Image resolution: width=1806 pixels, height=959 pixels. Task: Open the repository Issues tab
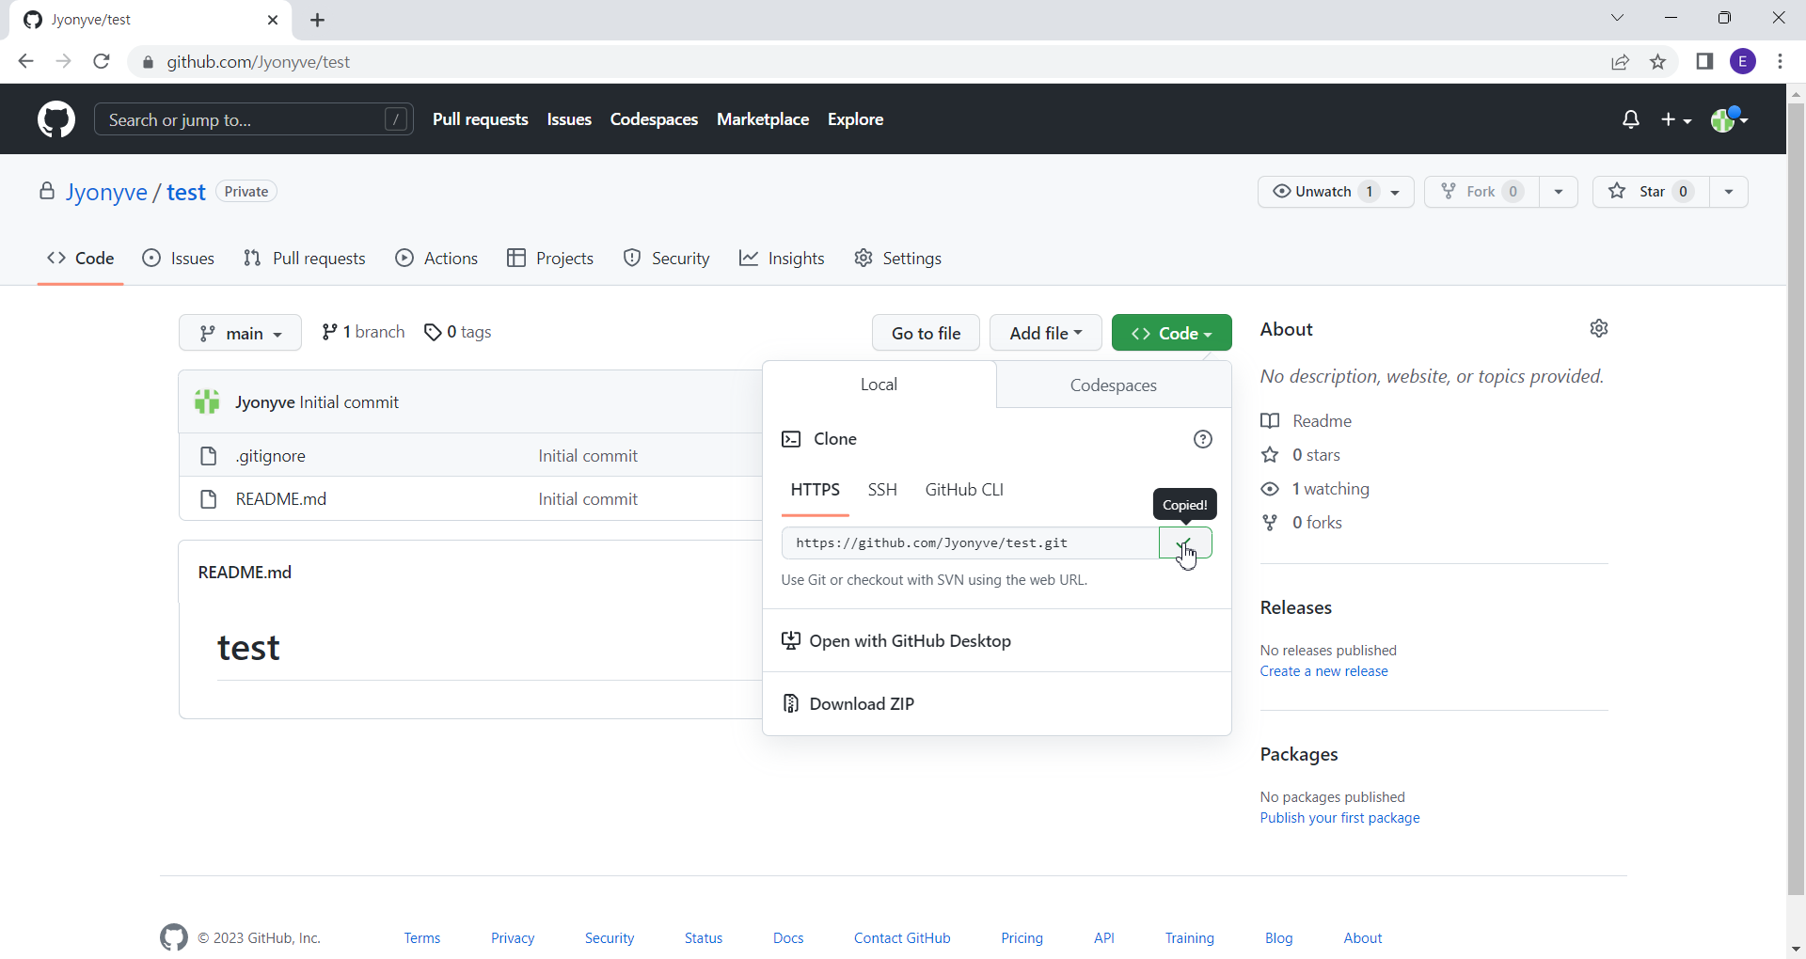[179, 259]
